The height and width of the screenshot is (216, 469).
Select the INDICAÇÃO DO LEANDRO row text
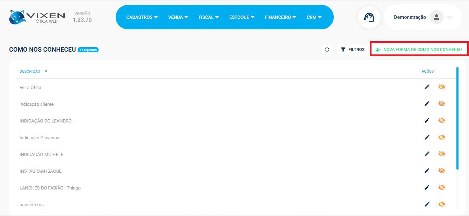(45, 121)
